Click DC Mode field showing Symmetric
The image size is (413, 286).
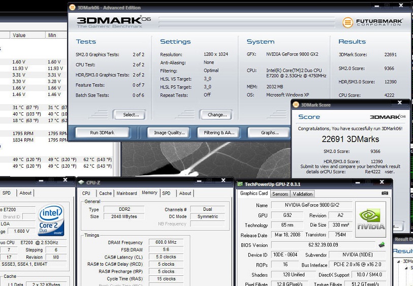point(208,216)
